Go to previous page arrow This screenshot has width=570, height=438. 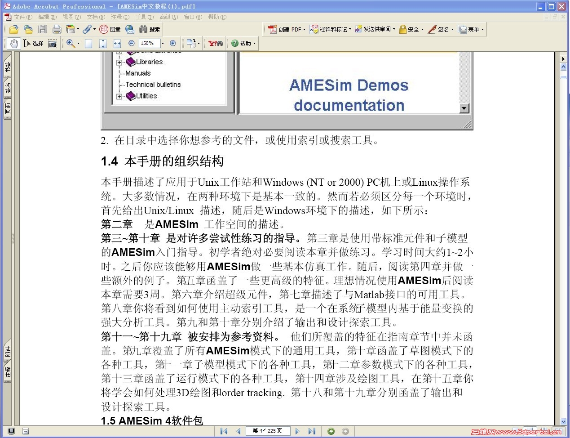point(238,431)
